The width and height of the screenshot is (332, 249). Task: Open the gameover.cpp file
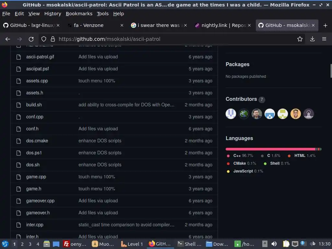tap(40, 201)
